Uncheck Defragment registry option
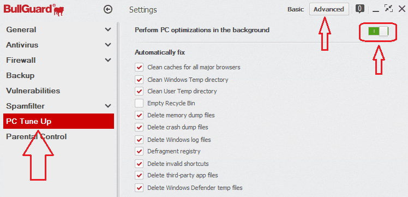408x197 pixels. pos(139,151)
